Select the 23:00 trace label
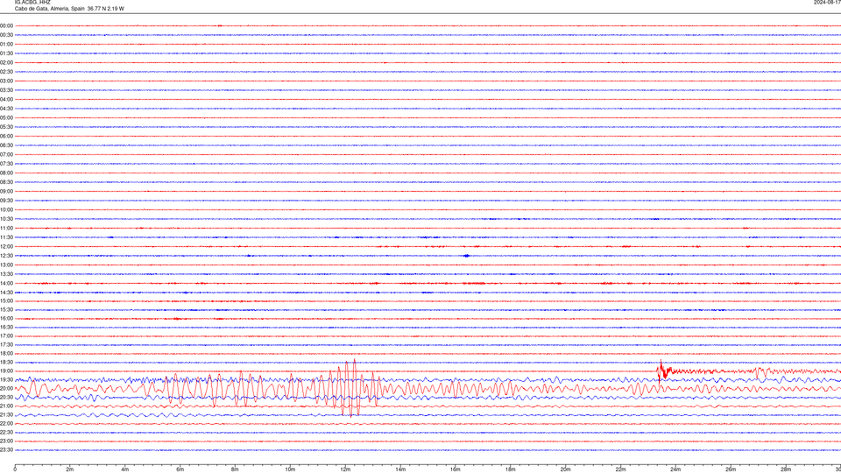This screenshot has width=841, height=473. click(x=6, y=441)
